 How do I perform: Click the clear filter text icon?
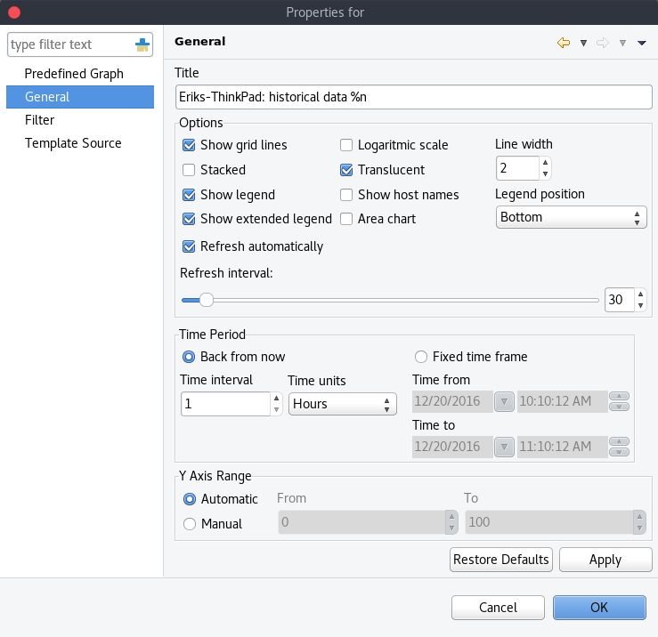142,44
